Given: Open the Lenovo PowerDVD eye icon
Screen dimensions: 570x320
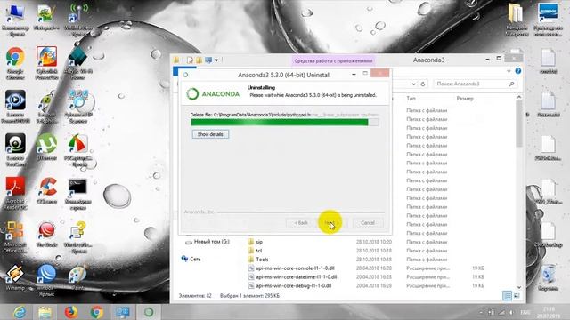Looking at the screenshot, I should pyautogui.click(x=15, y=107).
